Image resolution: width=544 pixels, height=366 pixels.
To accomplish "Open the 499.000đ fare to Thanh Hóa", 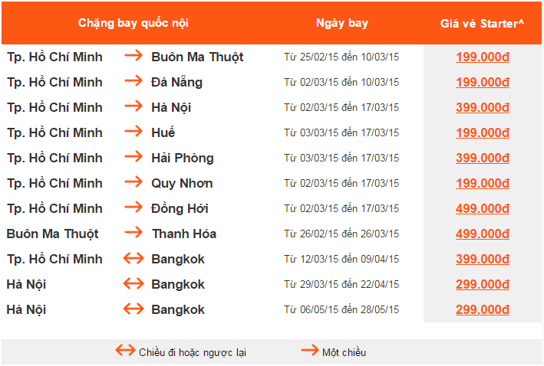I will pos(483,234).
